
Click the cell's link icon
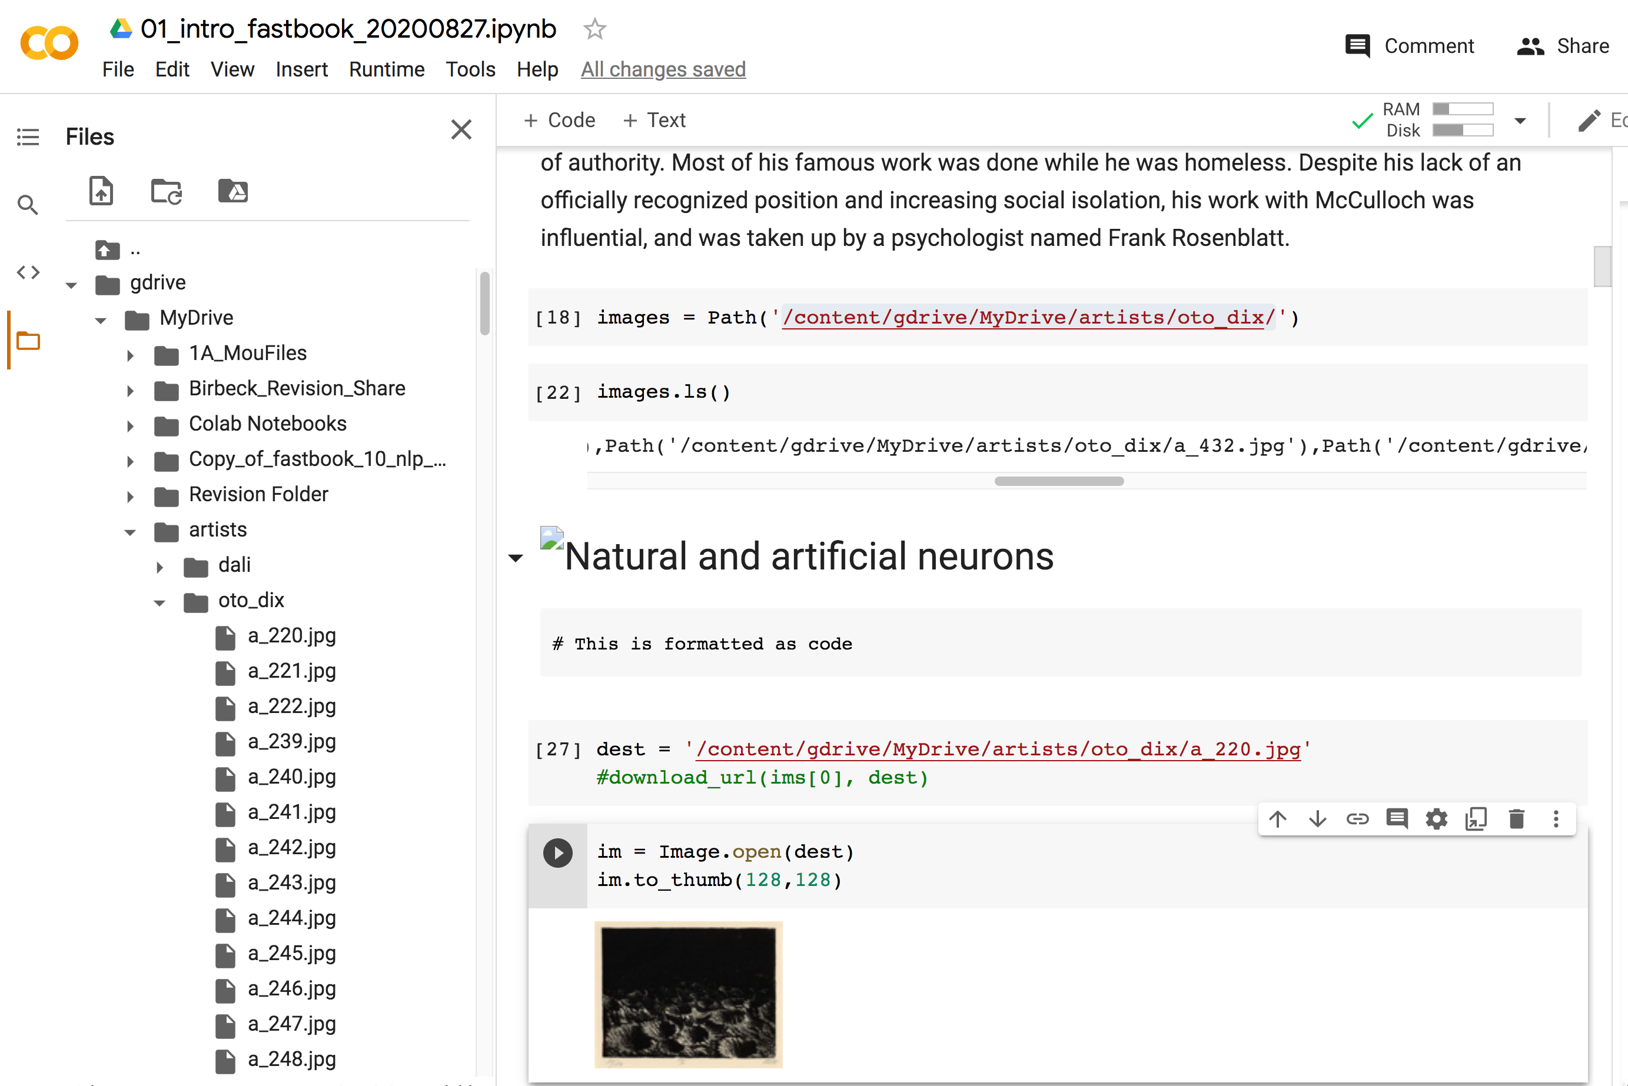tap(1357, 820)
